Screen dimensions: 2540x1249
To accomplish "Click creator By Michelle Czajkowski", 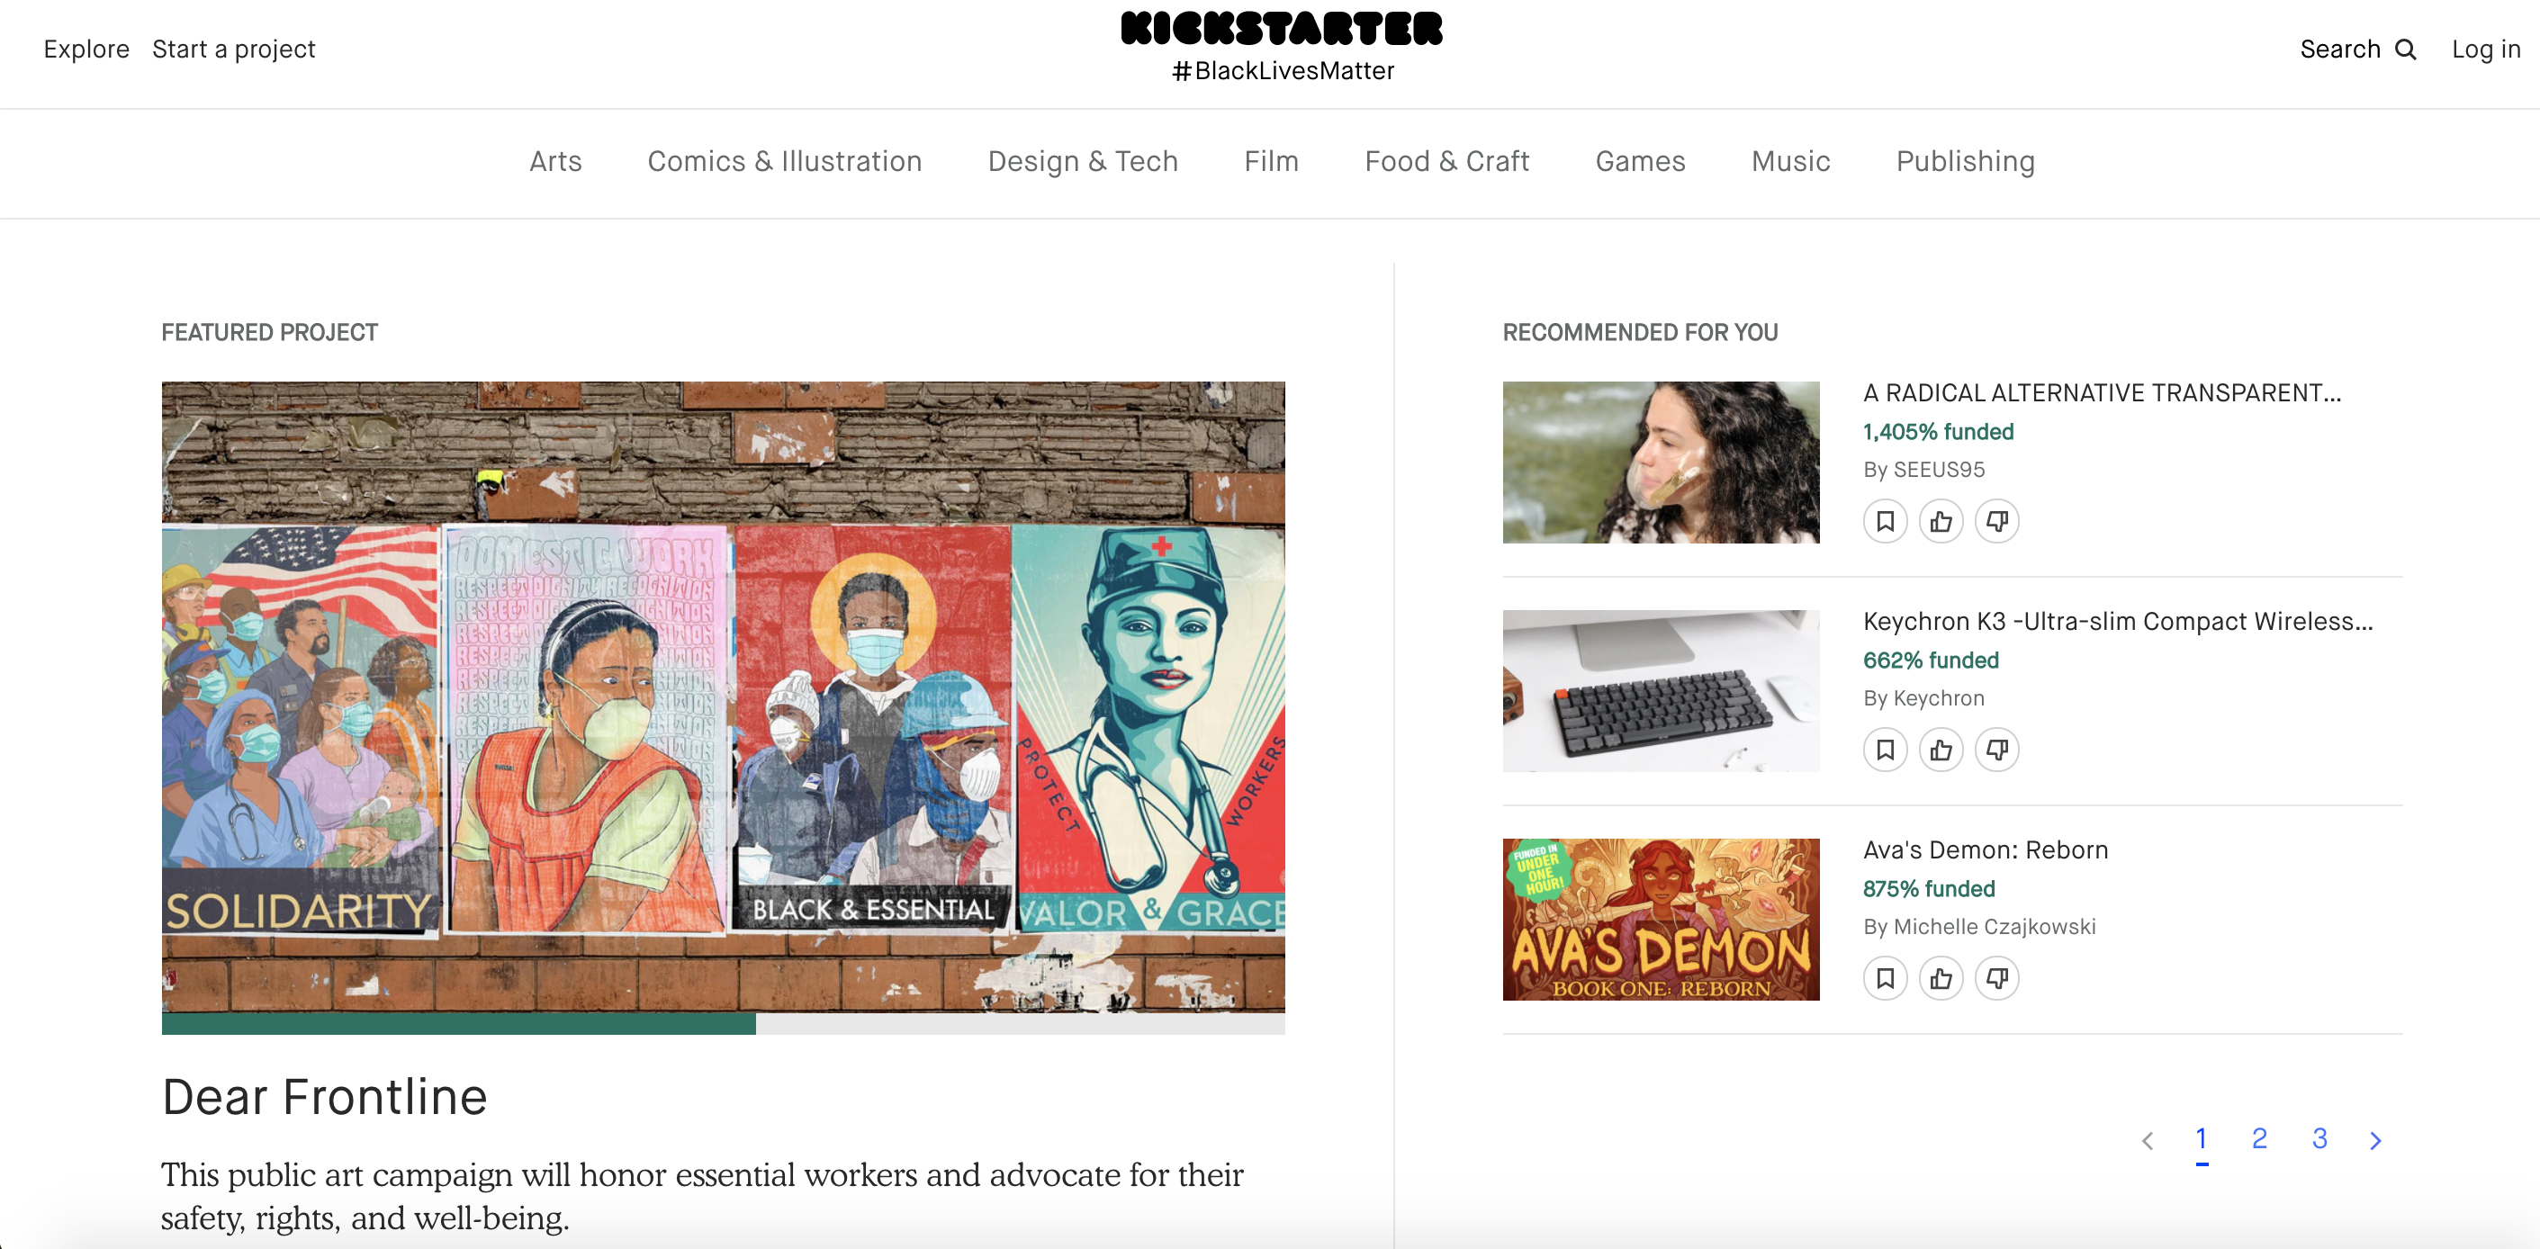I will (x=1979, y=928).
